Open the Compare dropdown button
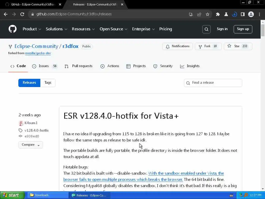Image resolution: width=265 pixels, height=199 pixels. [31, 145]
